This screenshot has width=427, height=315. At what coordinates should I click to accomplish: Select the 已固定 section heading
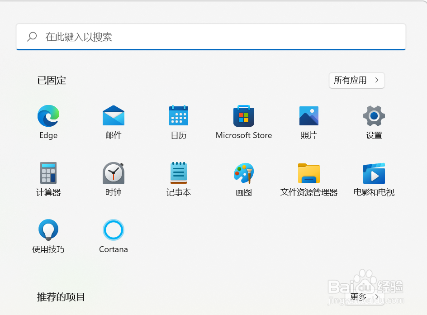tap(52, 81)
